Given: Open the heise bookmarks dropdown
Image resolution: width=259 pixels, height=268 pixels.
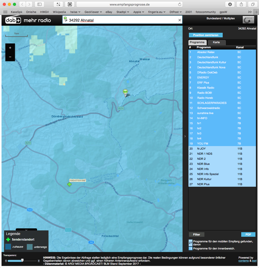Looking at the screenshot, I should tap(75, 12).
